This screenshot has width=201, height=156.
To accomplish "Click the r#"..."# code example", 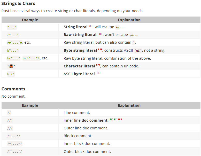I will coord(15,43).
